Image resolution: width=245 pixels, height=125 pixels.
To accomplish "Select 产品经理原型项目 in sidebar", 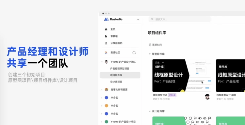I will coord(120,69).
